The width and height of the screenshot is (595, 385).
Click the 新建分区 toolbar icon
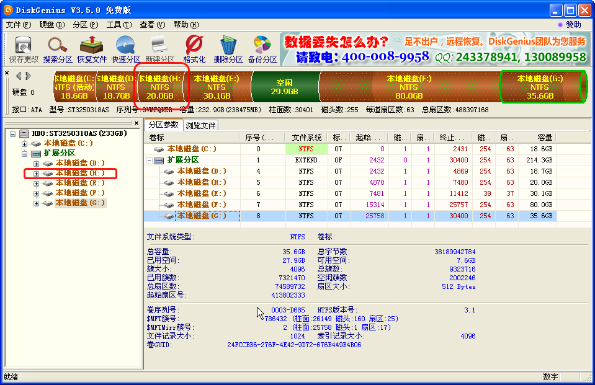(159, 49)
